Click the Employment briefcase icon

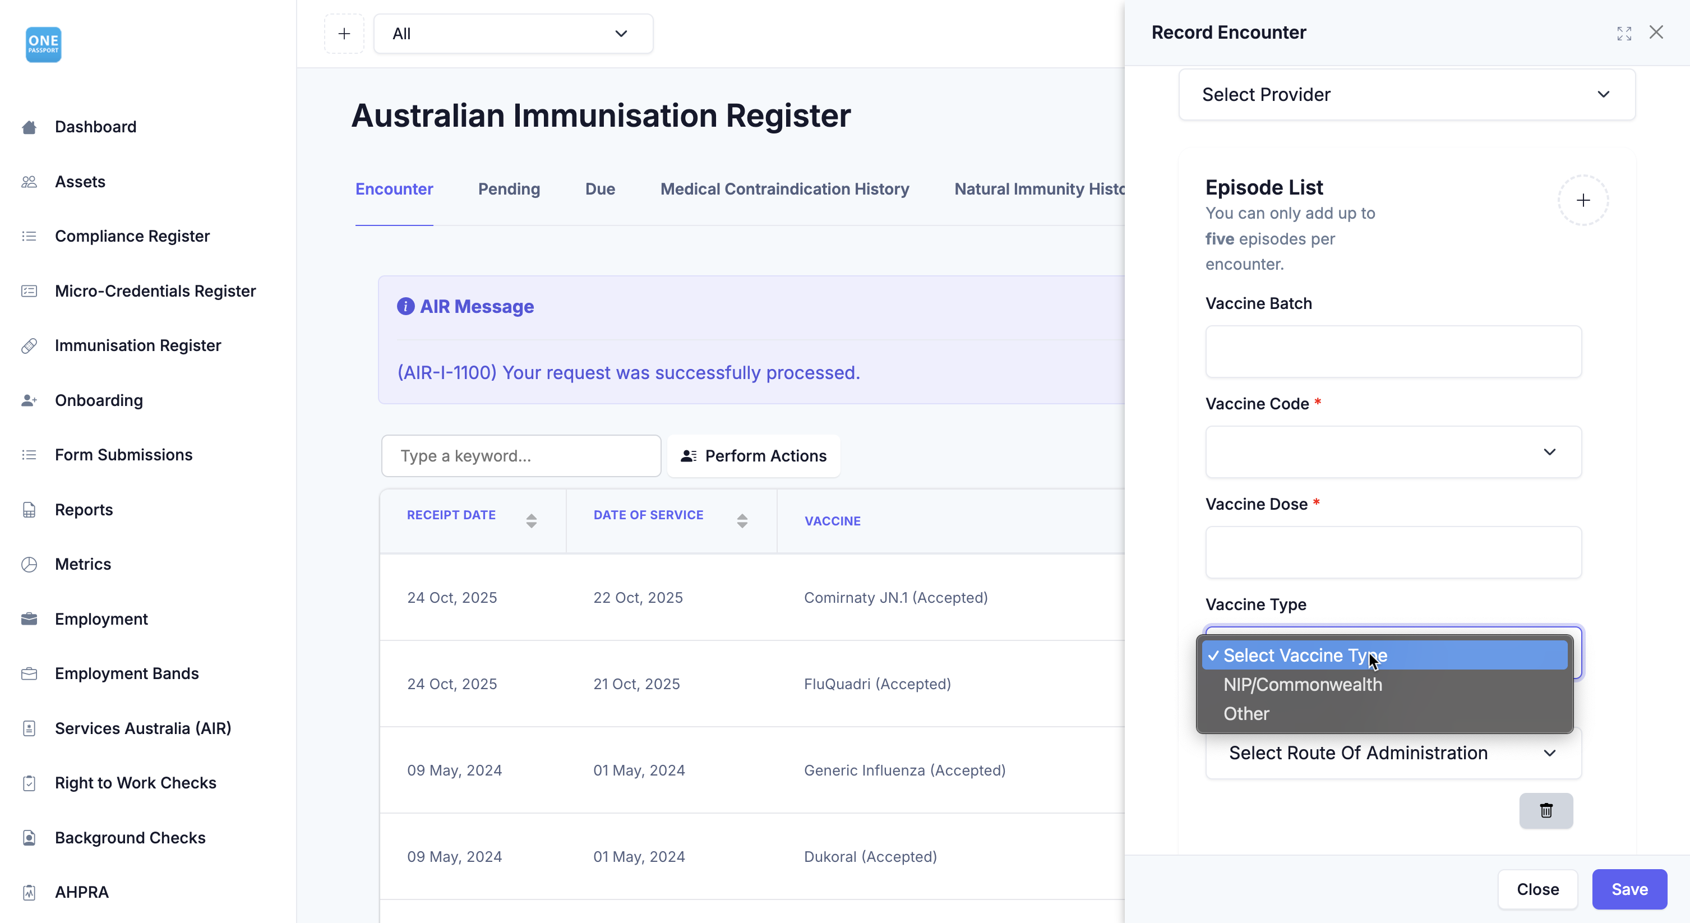tap(29, 619)
